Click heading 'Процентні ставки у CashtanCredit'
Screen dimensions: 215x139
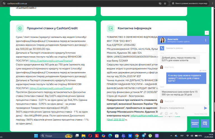coord(52,28)
